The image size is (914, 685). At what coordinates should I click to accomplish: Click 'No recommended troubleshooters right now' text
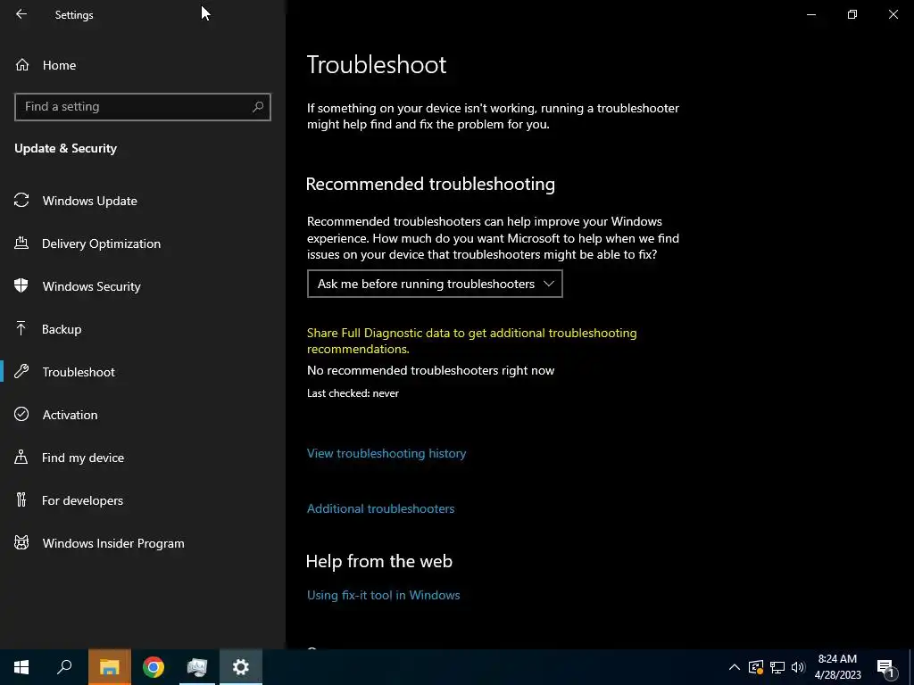coord(431,370)
